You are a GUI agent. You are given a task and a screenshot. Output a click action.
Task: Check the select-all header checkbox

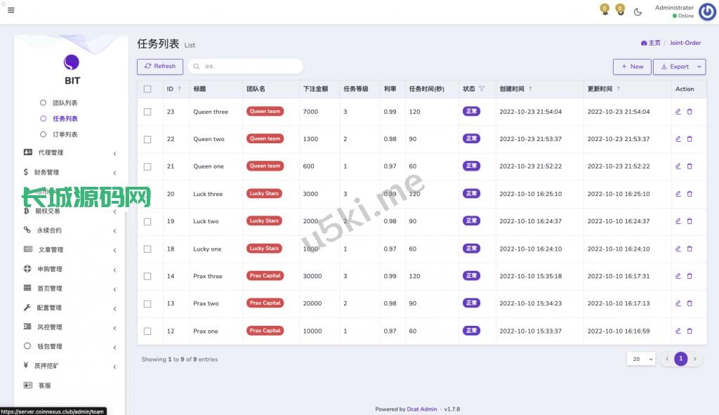click(147, 89)
